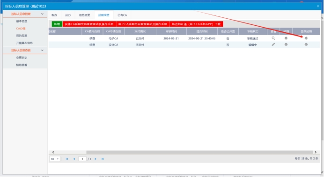Open the page size dropdown showing 18
The width and height of the screenshot is (324, 177).
[55, 159]
